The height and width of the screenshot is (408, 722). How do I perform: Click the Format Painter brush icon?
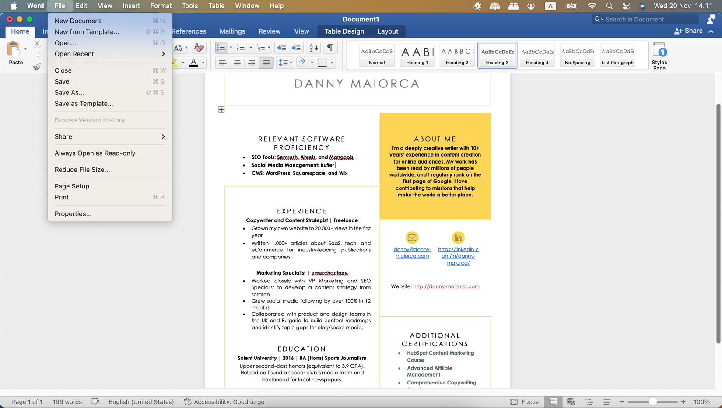tap(37, 66)
